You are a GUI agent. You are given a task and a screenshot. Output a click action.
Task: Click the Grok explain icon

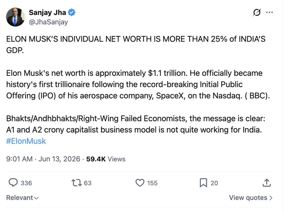[x=257, y=13]
